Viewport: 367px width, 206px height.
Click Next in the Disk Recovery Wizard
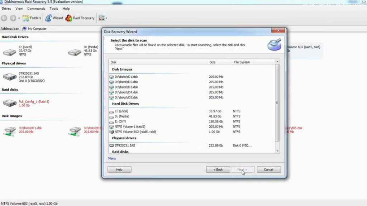pyautogui.click(x=243, y=169)
